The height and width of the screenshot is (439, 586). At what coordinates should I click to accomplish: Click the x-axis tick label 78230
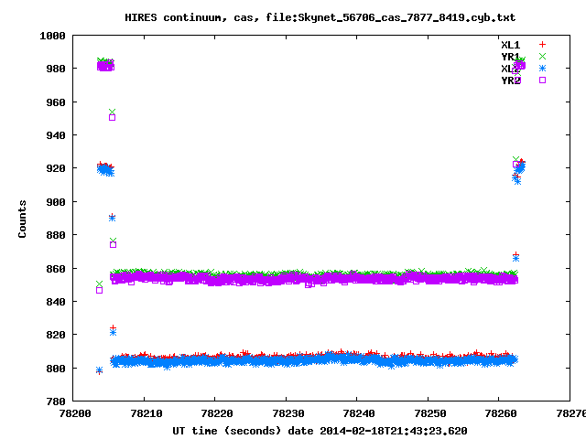tap(288, 413)
